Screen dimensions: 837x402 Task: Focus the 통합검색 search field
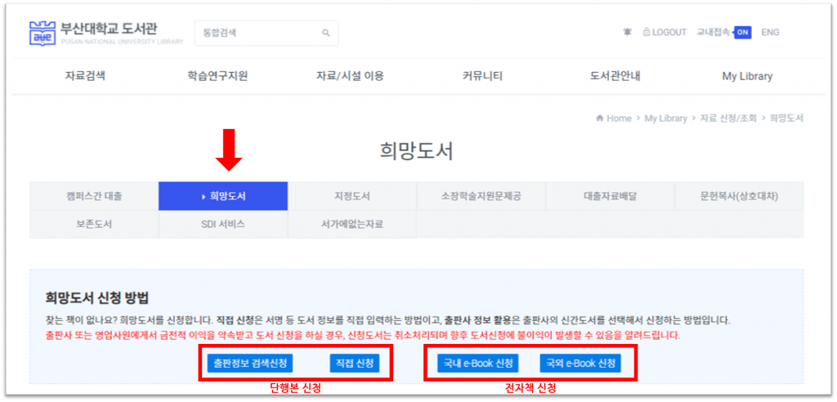tap(257, 33)
